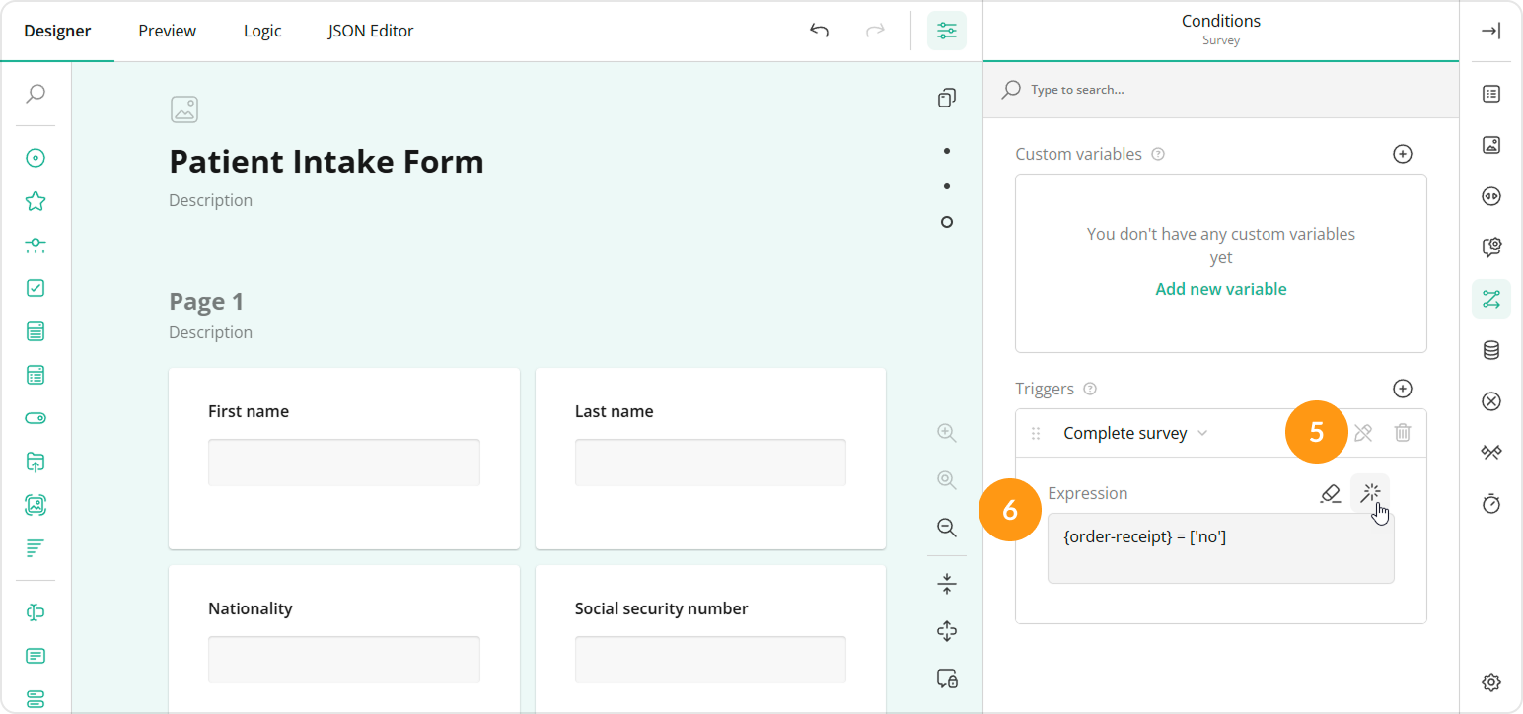Select the Image Picker toolbox icon
The width and height of the screenshot is (1523, 714).
tap(35, 504)
